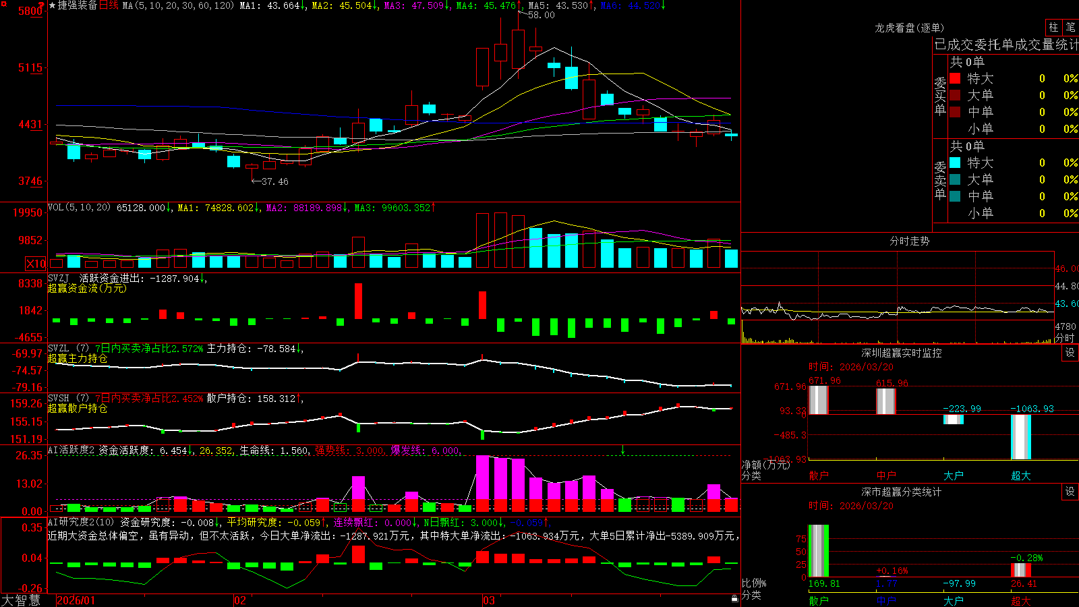Click the 散户 bar in 深圳超赢实时监控

(818, 400)
